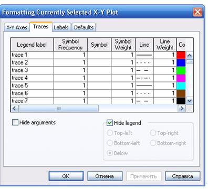Click the table scroll down arrow
208x189 pixels.
[x=190, y=101]
